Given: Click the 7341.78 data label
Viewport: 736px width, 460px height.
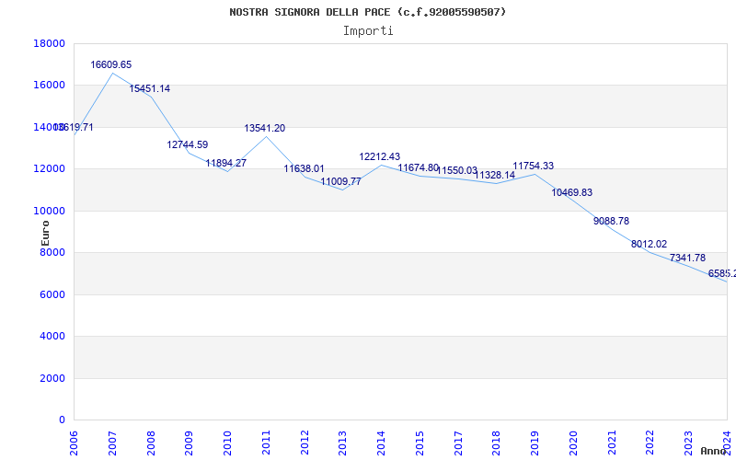Looking at the screenshot, I should [687, 258].
